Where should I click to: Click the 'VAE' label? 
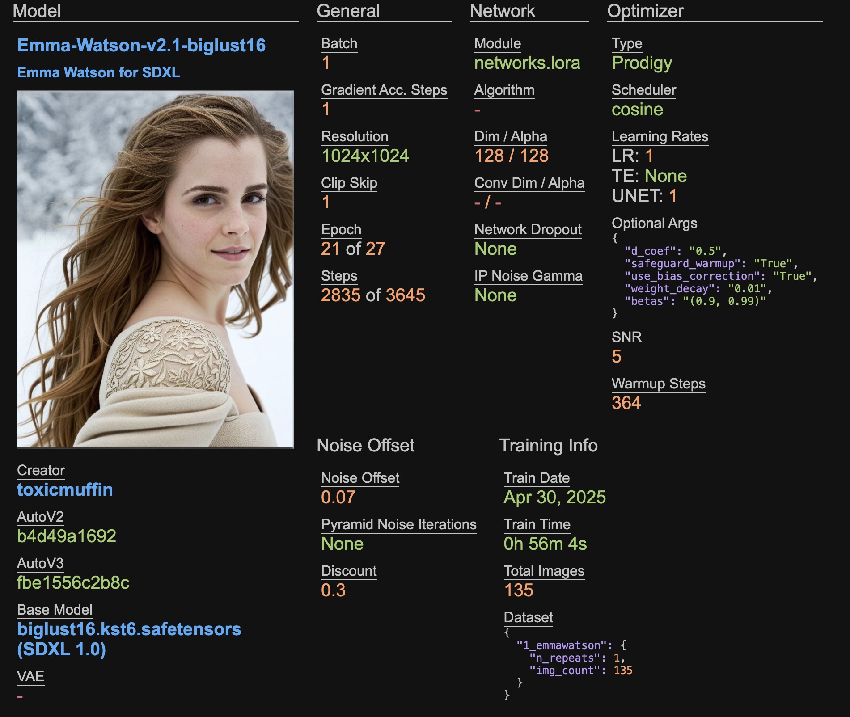(30, 676)
